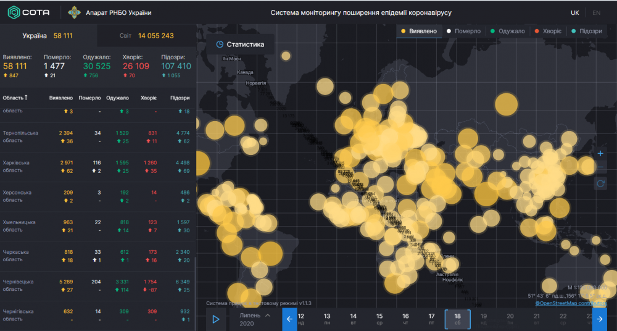This screenshot has width=617, height=331.
Task: Select date 15 ср on the timeline
Action: click(x=379, y=319)
